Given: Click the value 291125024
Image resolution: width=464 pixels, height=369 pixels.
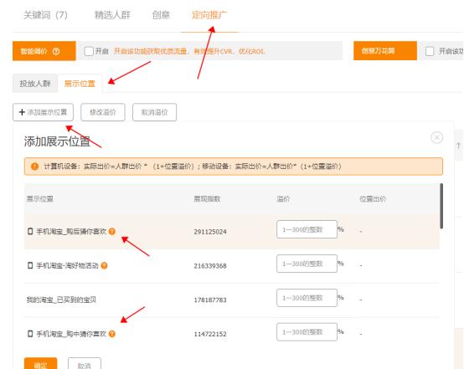Looking at the screenshot, I should coord(210,232).
